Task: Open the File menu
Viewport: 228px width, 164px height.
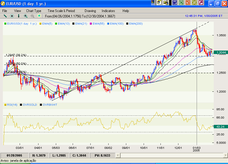Action: coord(5,11)
